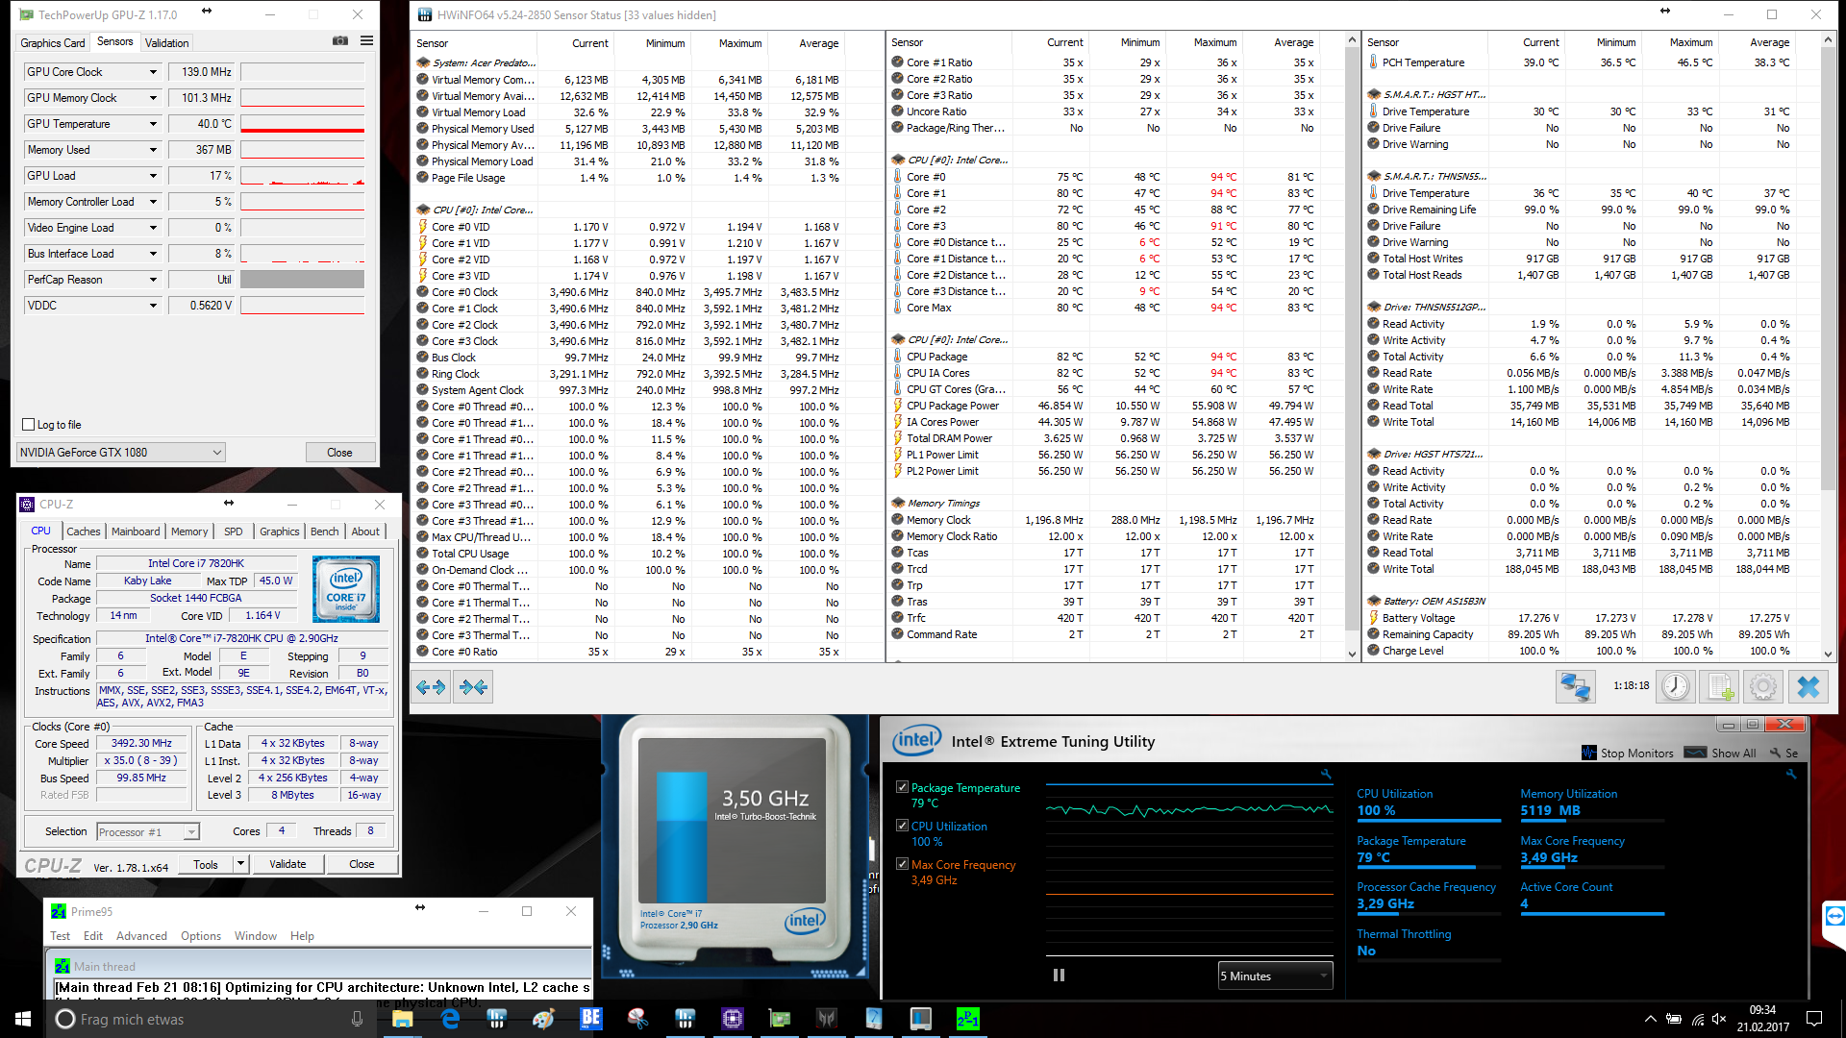Pause the XTU monitoring graph
1846x1038 pixels.
tap(1059, 976)
